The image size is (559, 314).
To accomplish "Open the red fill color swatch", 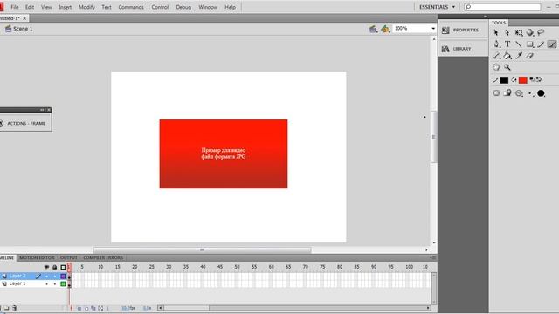I will pyautogui.click(x=523, y=80).
